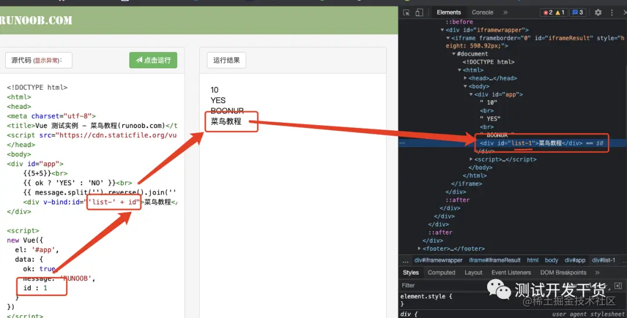This screenshot has height=318, width=627.
Task: Select body in the breadcrumb bar
Action: (552, 260)
